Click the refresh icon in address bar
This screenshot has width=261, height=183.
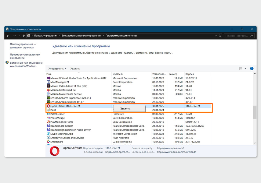click(x=220, y=36)
